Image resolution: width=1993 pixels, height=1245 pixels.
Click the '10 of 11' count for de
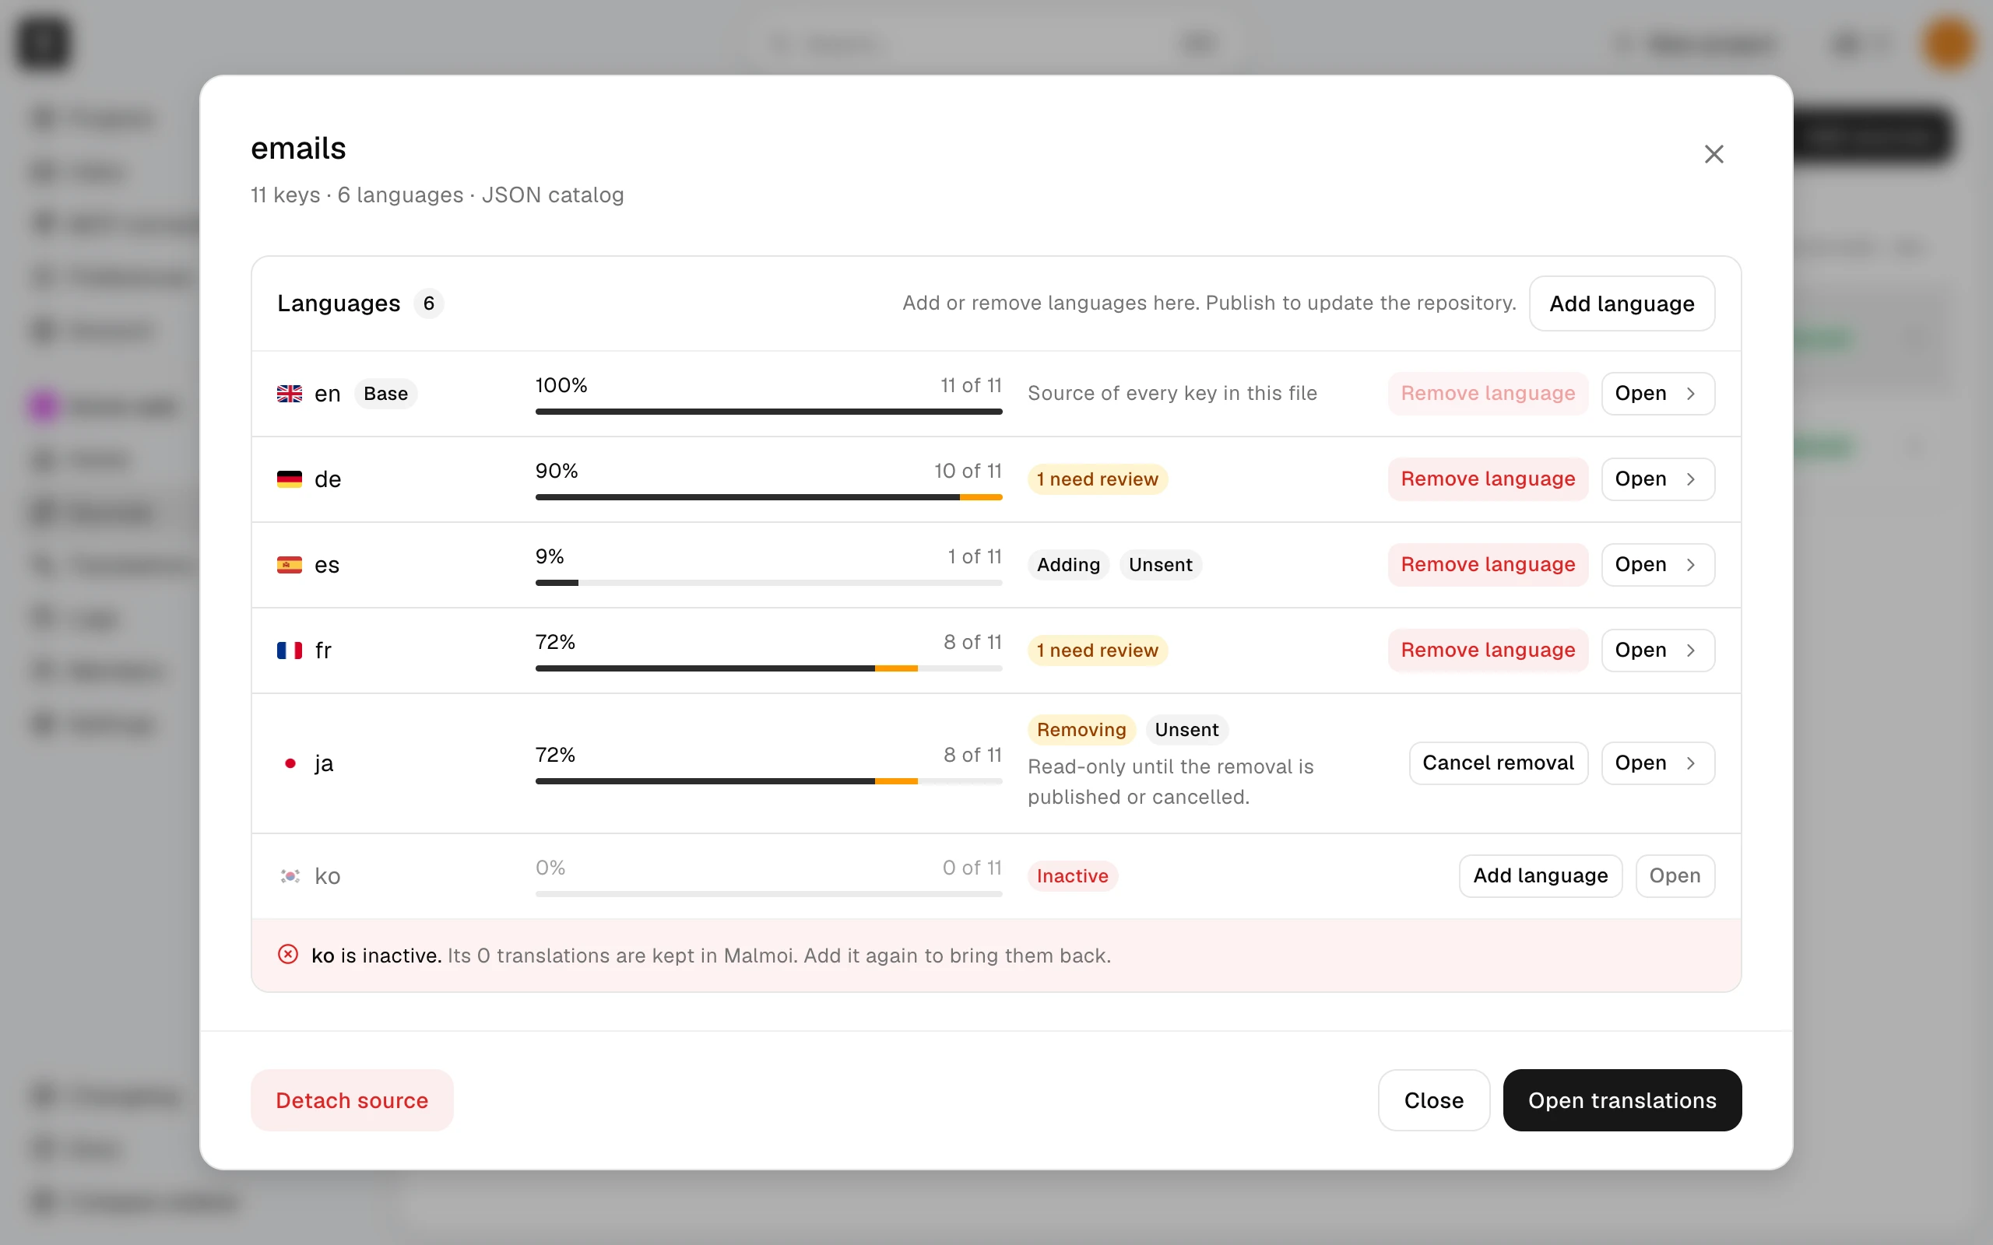click(x=968, y=471)
